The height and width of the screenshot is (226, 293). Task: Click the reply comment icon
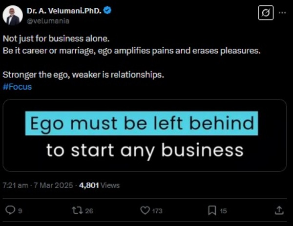coord(9,210)
